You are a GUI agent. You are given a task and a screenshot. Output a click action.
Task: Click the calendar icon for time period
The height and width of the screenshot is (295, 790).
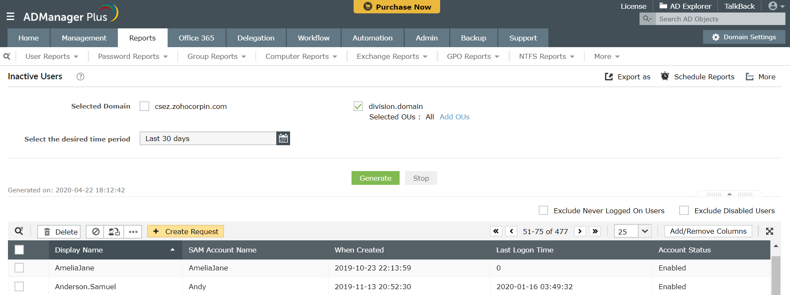coord(283,139)
